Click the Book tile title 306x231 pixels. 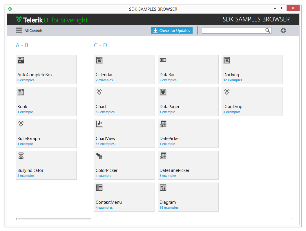[22, 107]
